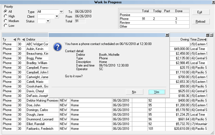Click the Phone row in summary table
The height and width of the screenshot is (135, 215).
pyautogui.click(x=154, y=19)
